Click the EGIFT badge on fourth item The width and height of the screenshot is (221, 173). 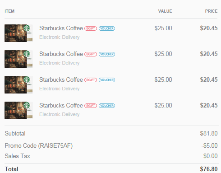91,106
